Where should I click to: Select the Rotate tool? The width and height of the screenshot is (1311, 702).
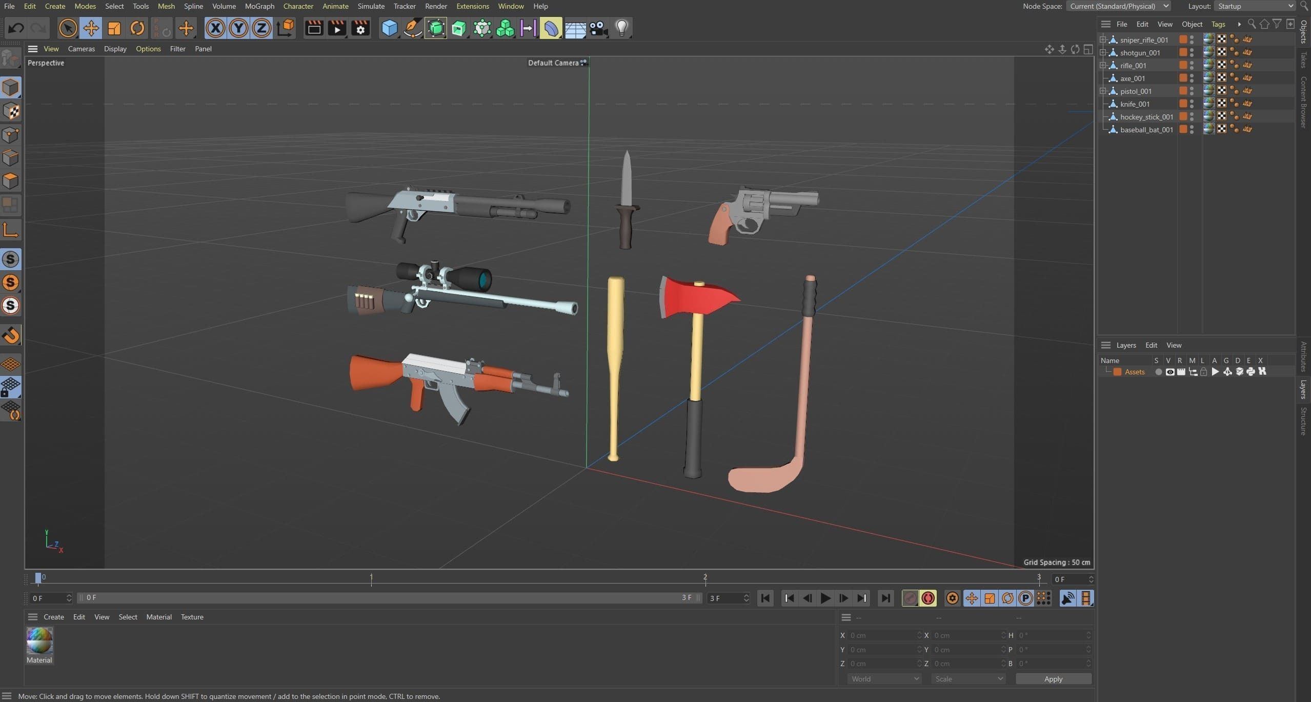click(137, 28)
